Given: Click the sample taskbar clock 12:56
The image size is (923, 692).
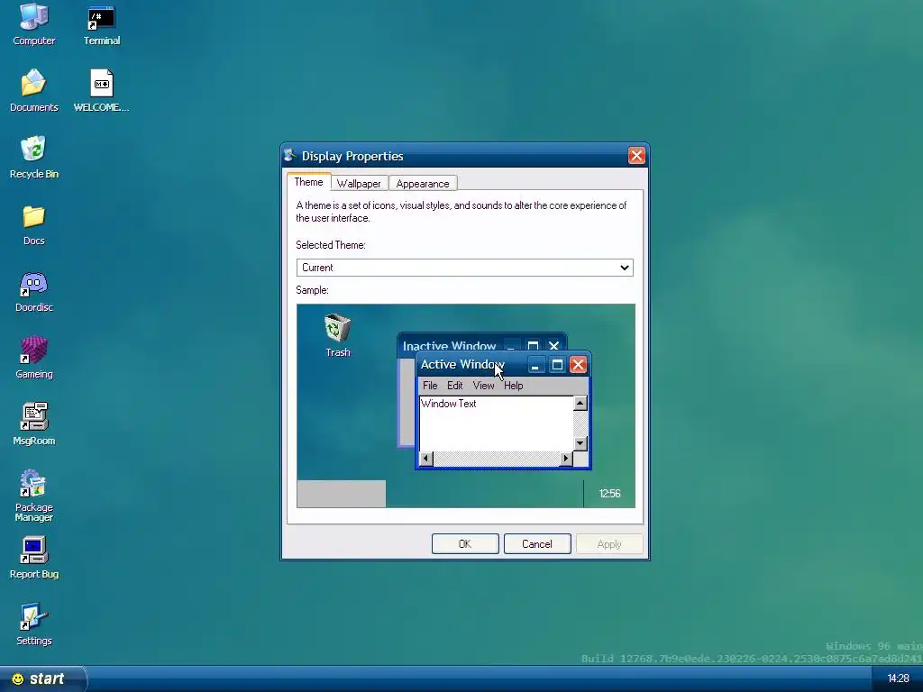Looking at the screenshot, I should point(609,494).
